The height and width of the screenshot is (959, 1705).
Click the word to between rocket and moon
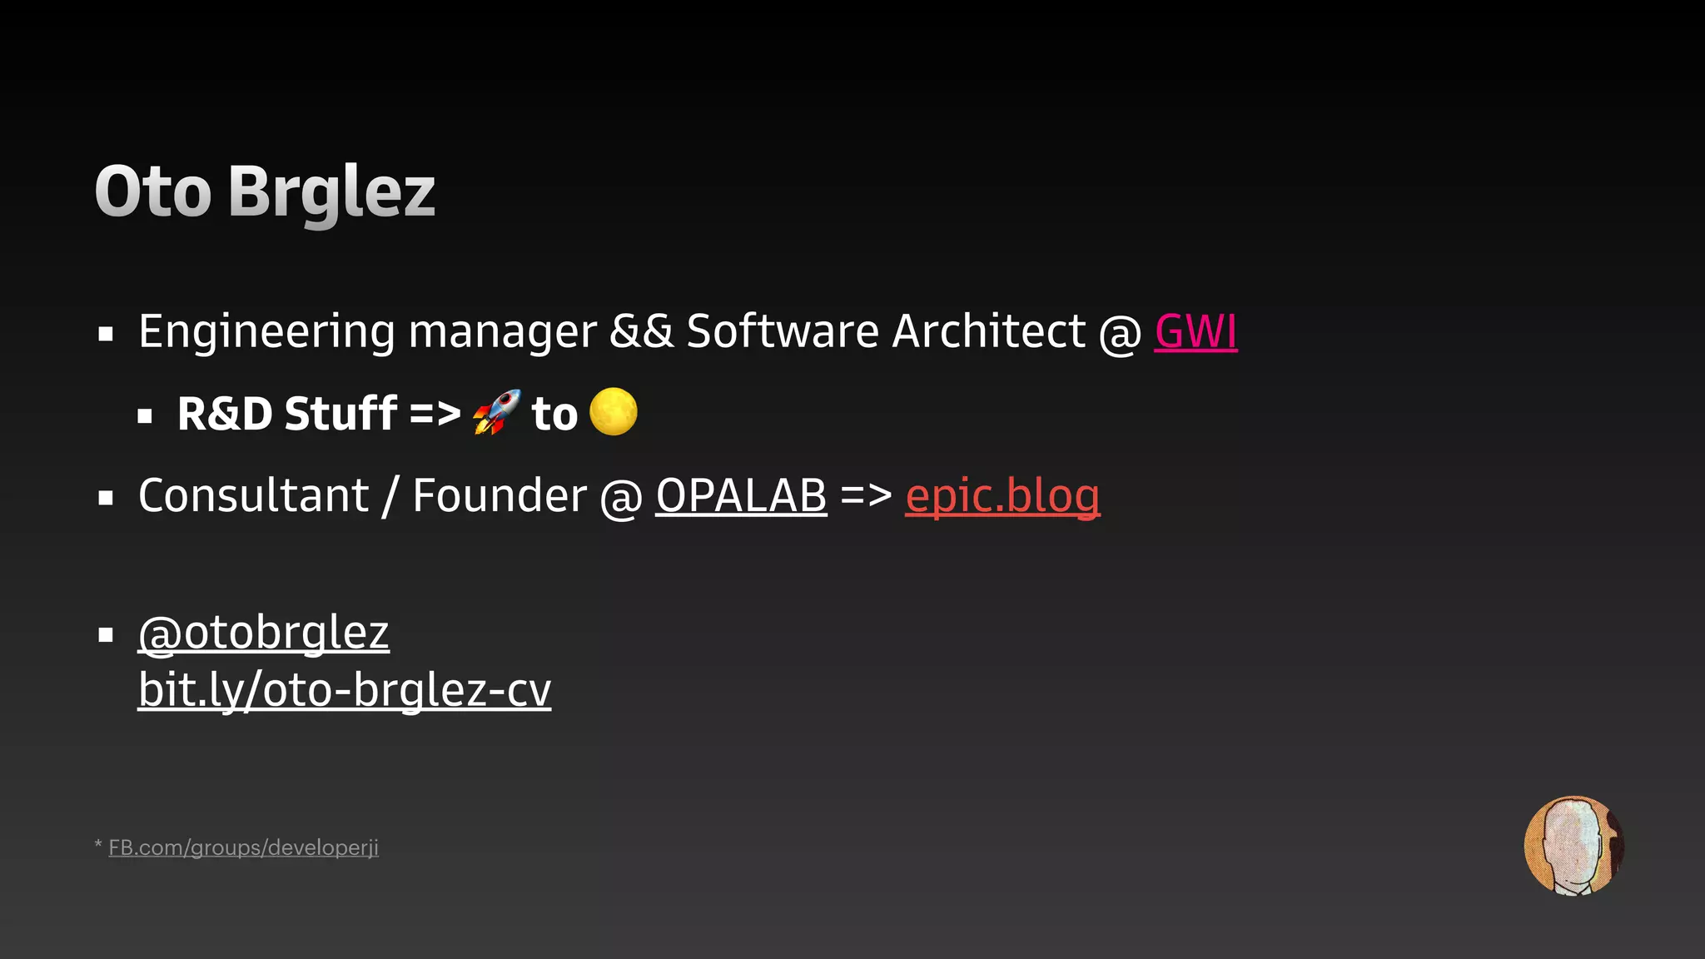click(554, 415)
